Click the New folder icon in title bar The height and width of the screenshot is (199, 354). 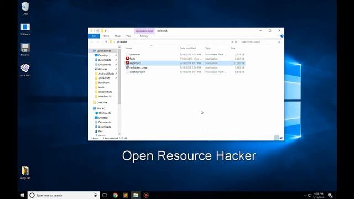coord(102,30)
